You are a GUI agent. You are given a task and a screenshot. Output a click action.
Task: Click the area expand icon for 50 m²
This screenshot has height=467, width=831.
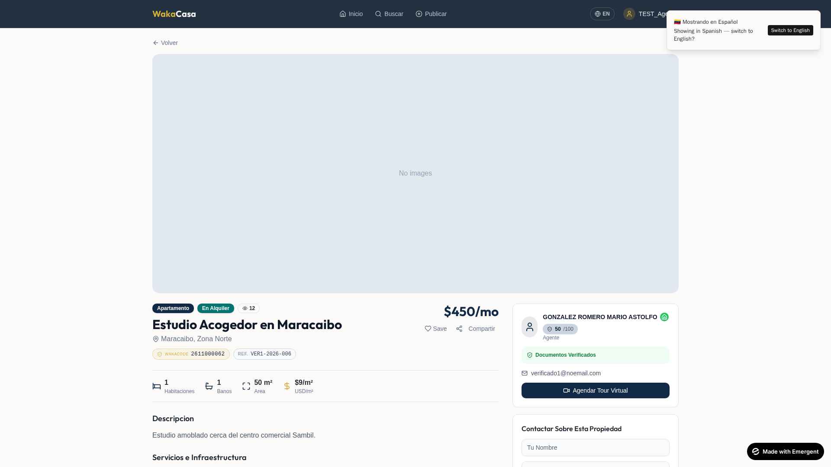(246, 386)
